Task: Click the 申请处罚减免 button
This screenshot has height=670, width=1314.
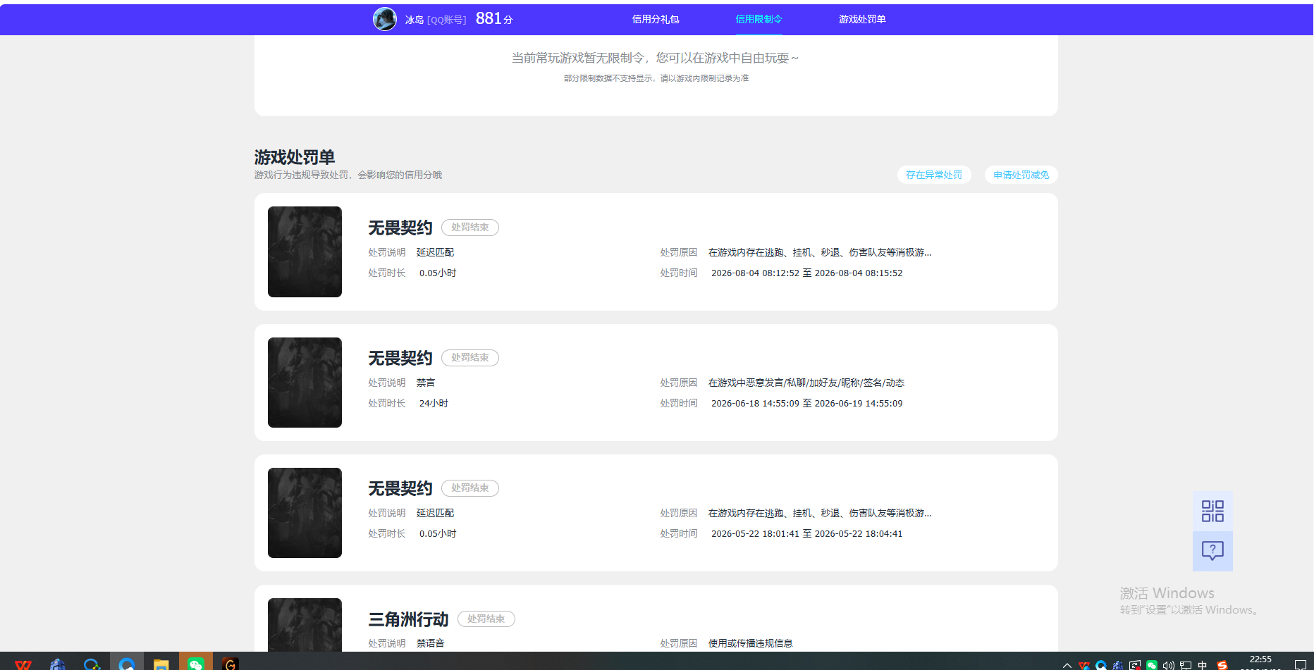Action: pos(1021,175)
